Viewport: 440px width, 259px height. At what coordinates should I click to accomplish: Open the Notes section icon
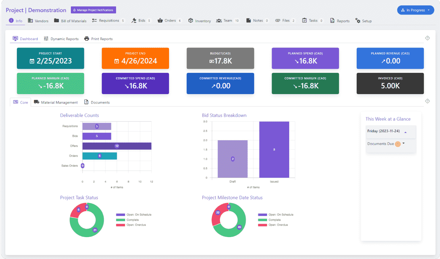point(248,20)
